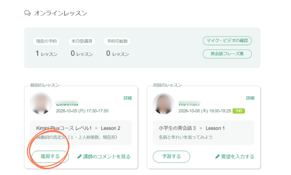Click 小学生の英会話 3 text
This screenshot has width=291, height=175.
click(x=177, y=128)
